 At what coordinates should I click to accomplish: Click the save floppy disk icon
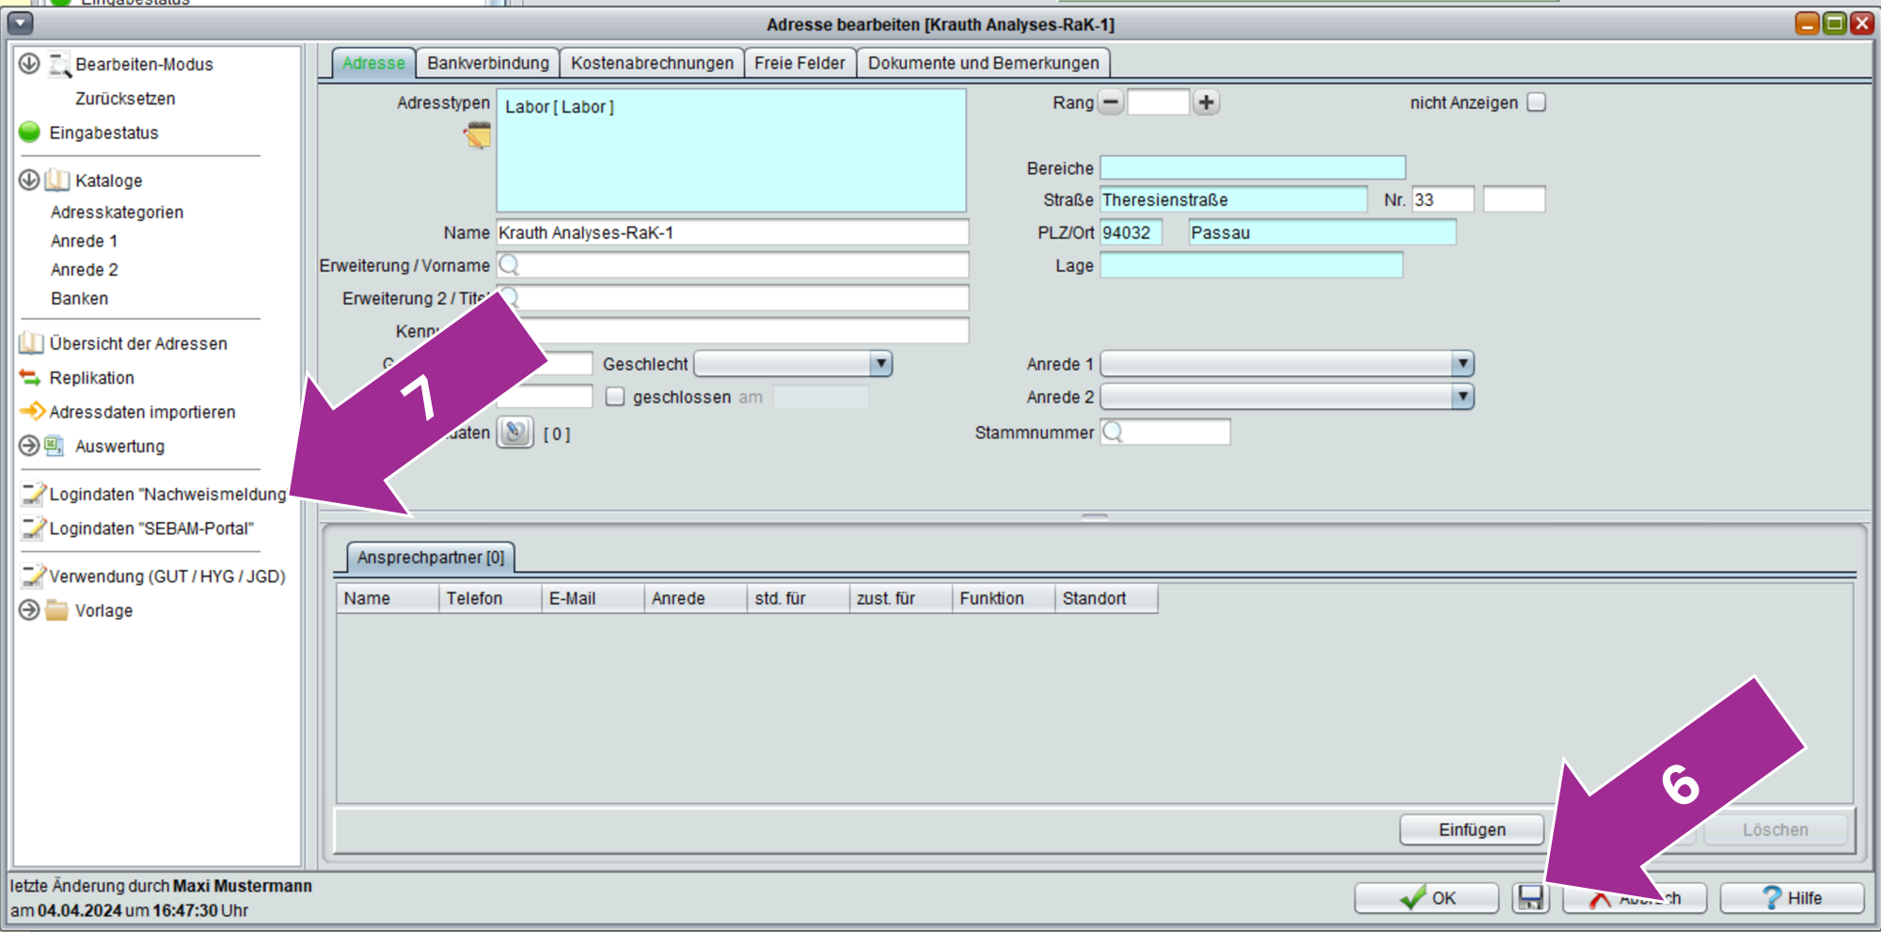point(1529,897)
